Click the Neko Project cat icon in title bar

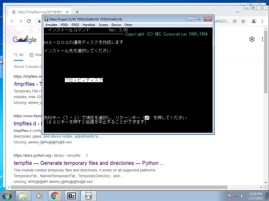point(46,19)
